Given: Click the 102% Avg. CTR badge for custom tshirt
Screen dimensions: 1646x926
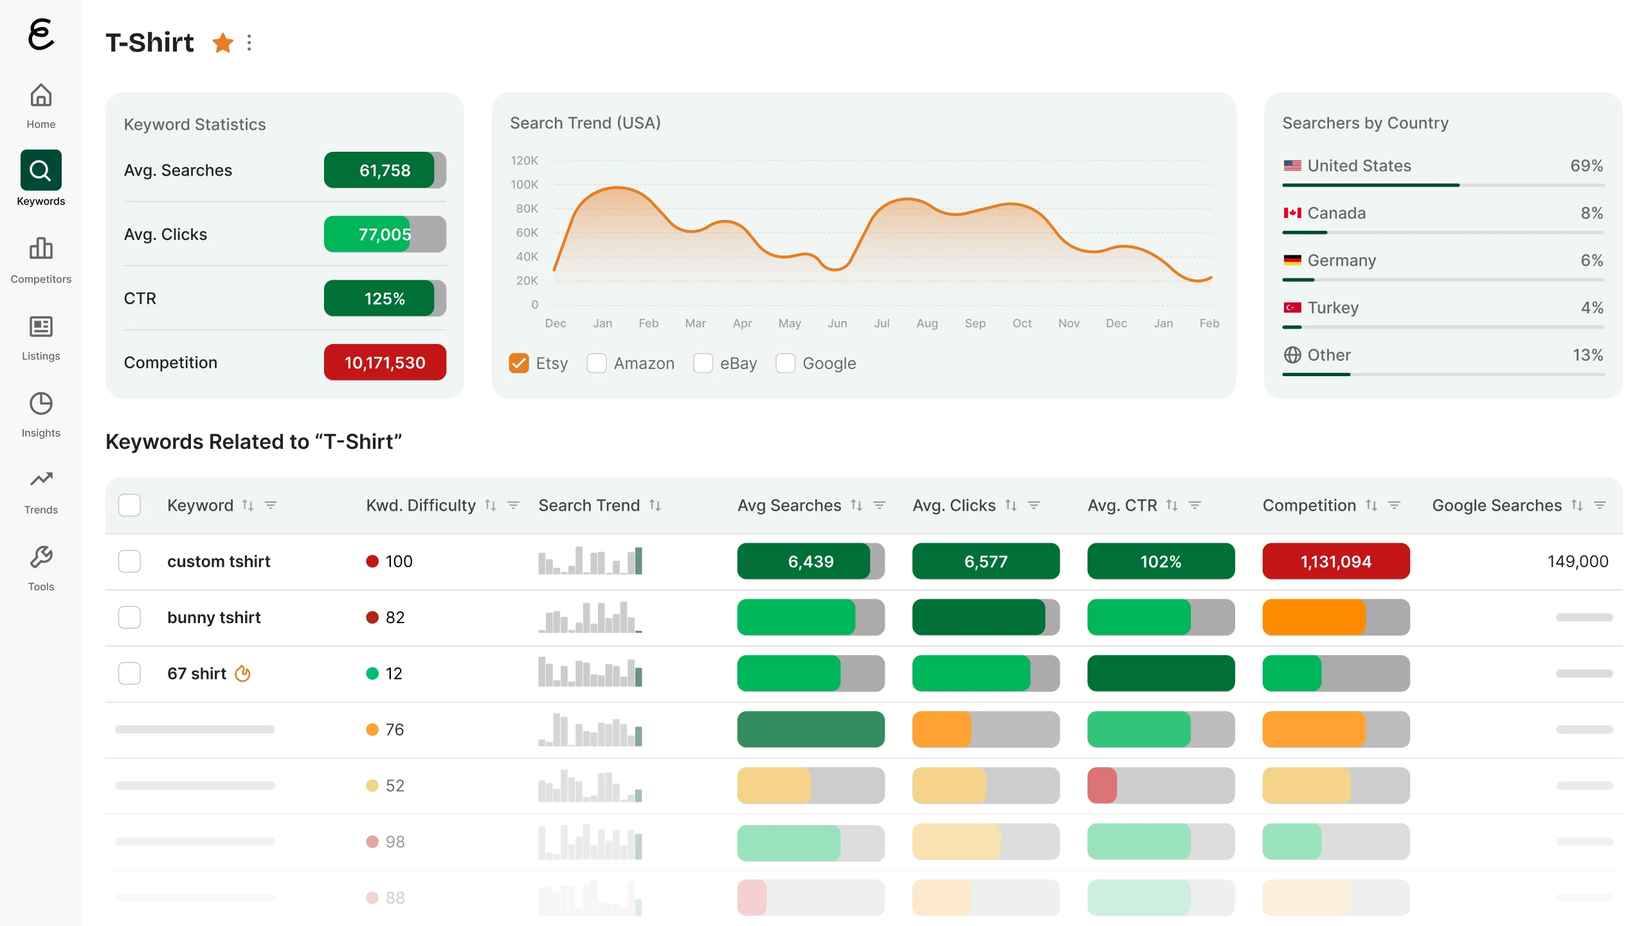Looking at the screenshot, I should [1161, 561].
